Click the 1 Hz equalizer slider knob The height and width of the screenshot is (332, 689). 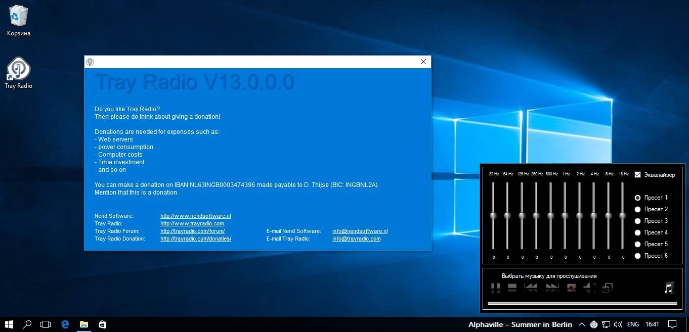tap(565, 216)
